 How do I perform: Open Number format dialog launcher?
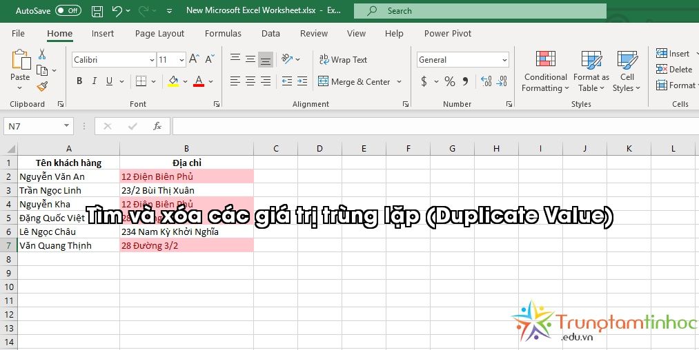pyautogui.click(x=509, y=104)
